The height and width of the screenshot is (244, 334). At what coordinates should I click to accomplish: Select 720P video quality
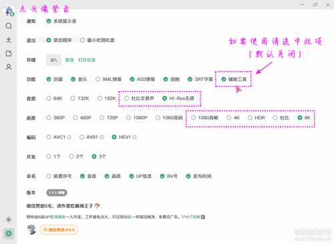click(102, 118)
